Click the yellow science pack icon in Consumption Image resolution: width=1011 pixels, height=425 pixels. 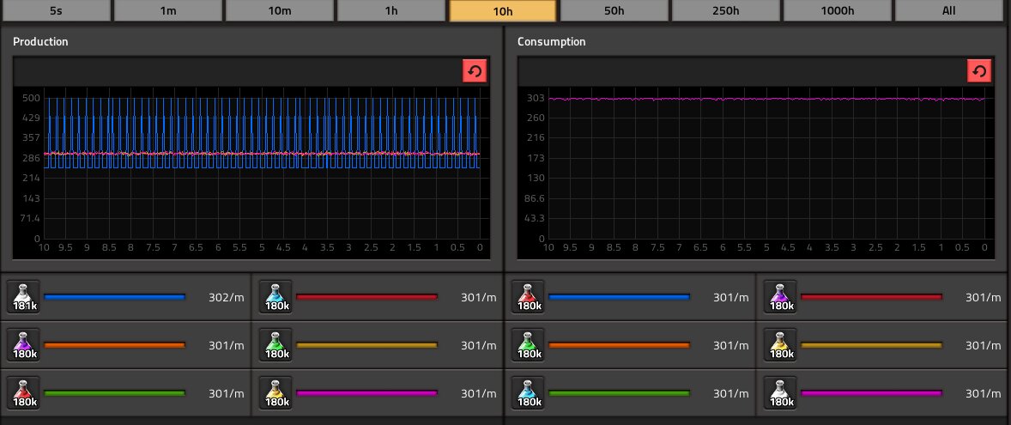coord(781,345)
